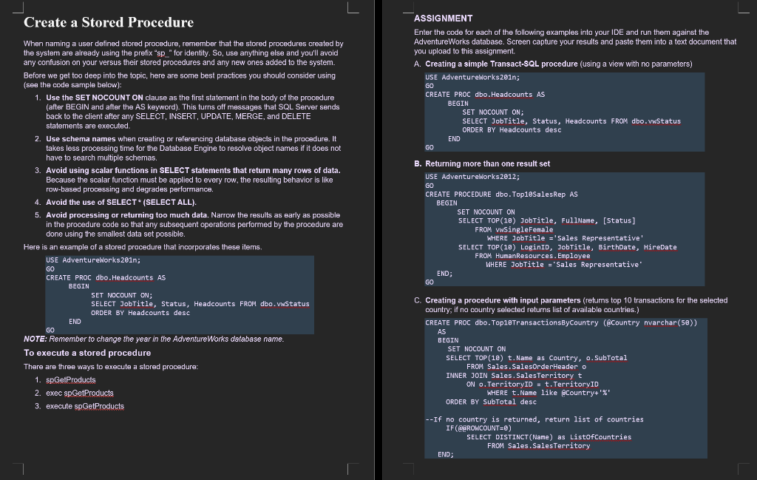
Task: Click "WHERE t.Name like @Country+'%'" line
Action: pos(549,393)
